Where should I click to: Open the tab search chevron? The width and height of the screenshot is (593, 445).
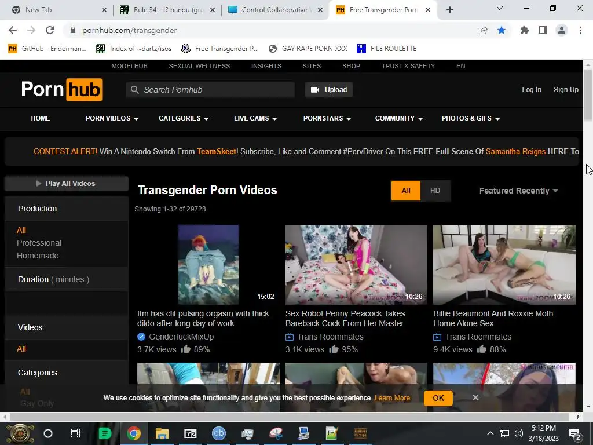500,8
